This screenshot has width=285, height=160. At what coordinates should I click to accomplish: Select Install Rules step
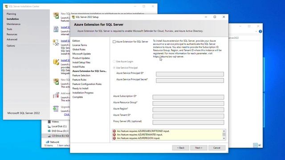pyautogui.click(x=78, y=67)
